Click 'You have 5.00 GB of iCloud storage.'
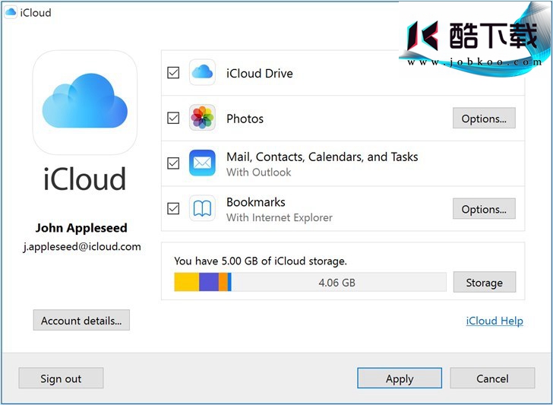Screen dimensions: 553x405 click(x=261, y=261)
